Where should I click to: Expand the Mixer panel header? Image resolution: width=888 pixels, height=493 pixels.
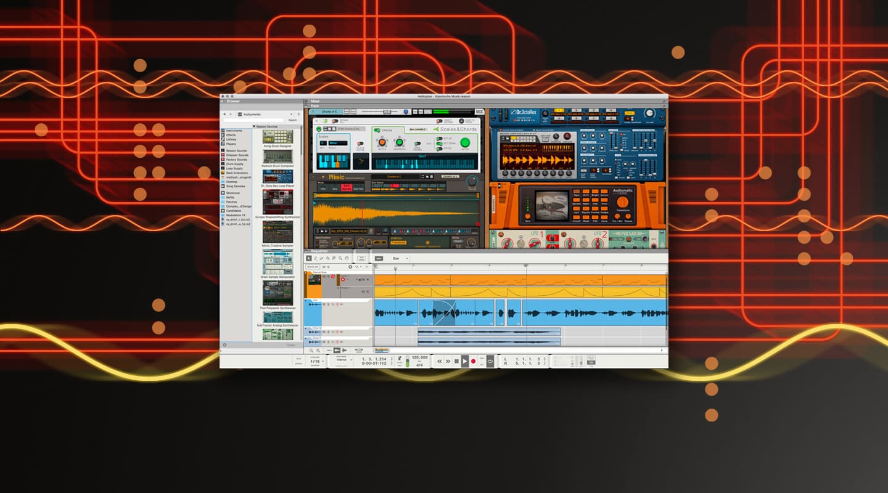click(x=306, y=101)
